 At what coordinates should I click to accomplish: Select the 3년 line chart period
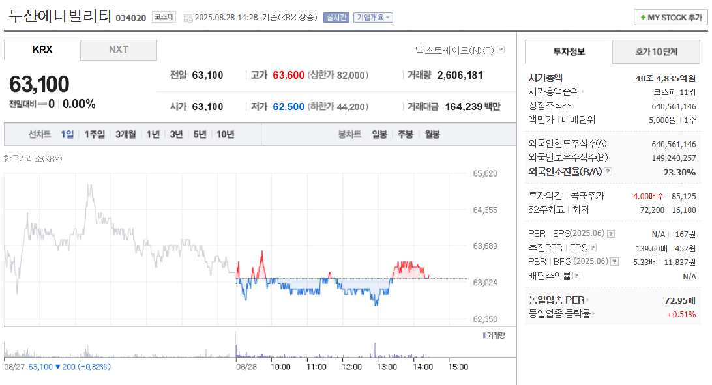click(176, 134)
